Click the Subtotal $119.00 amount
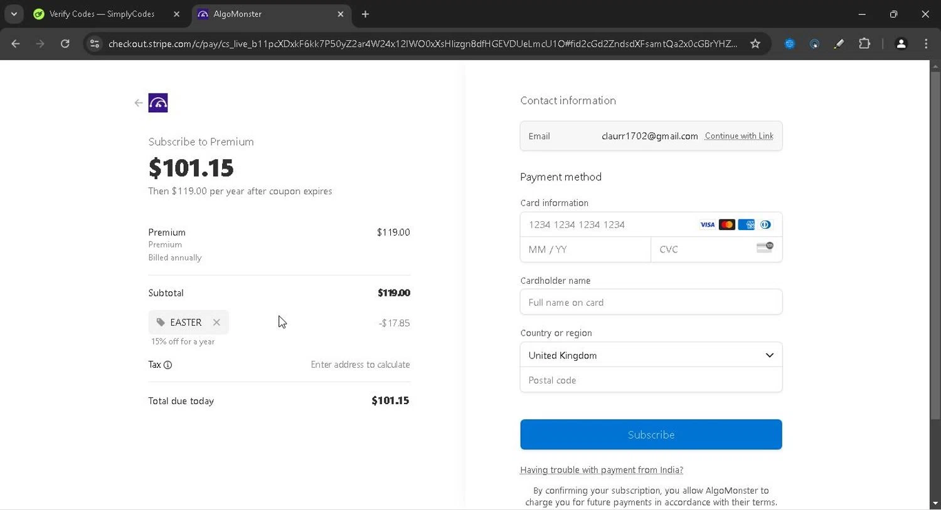Screen dimensions: 941x510 coord(394,293)
